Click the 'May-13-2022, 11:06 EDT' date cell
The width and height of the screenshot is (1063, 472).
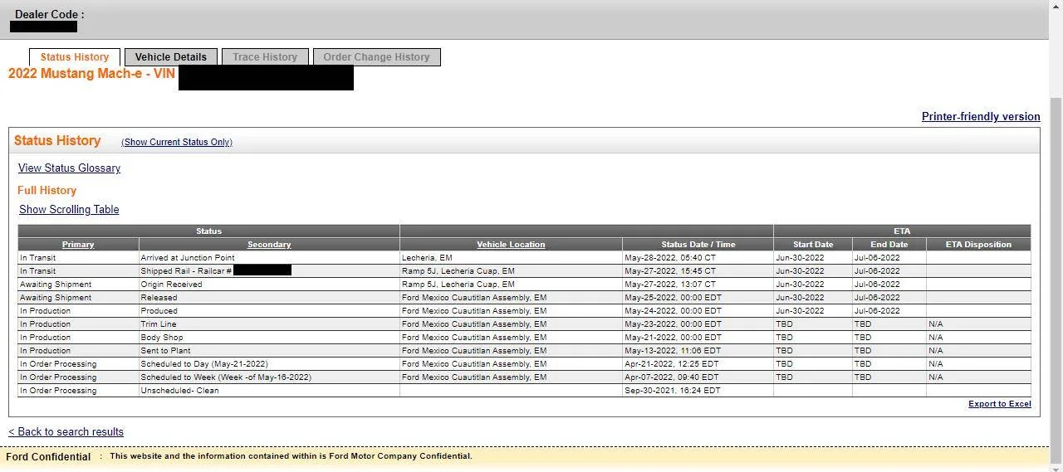pos(698,351)
